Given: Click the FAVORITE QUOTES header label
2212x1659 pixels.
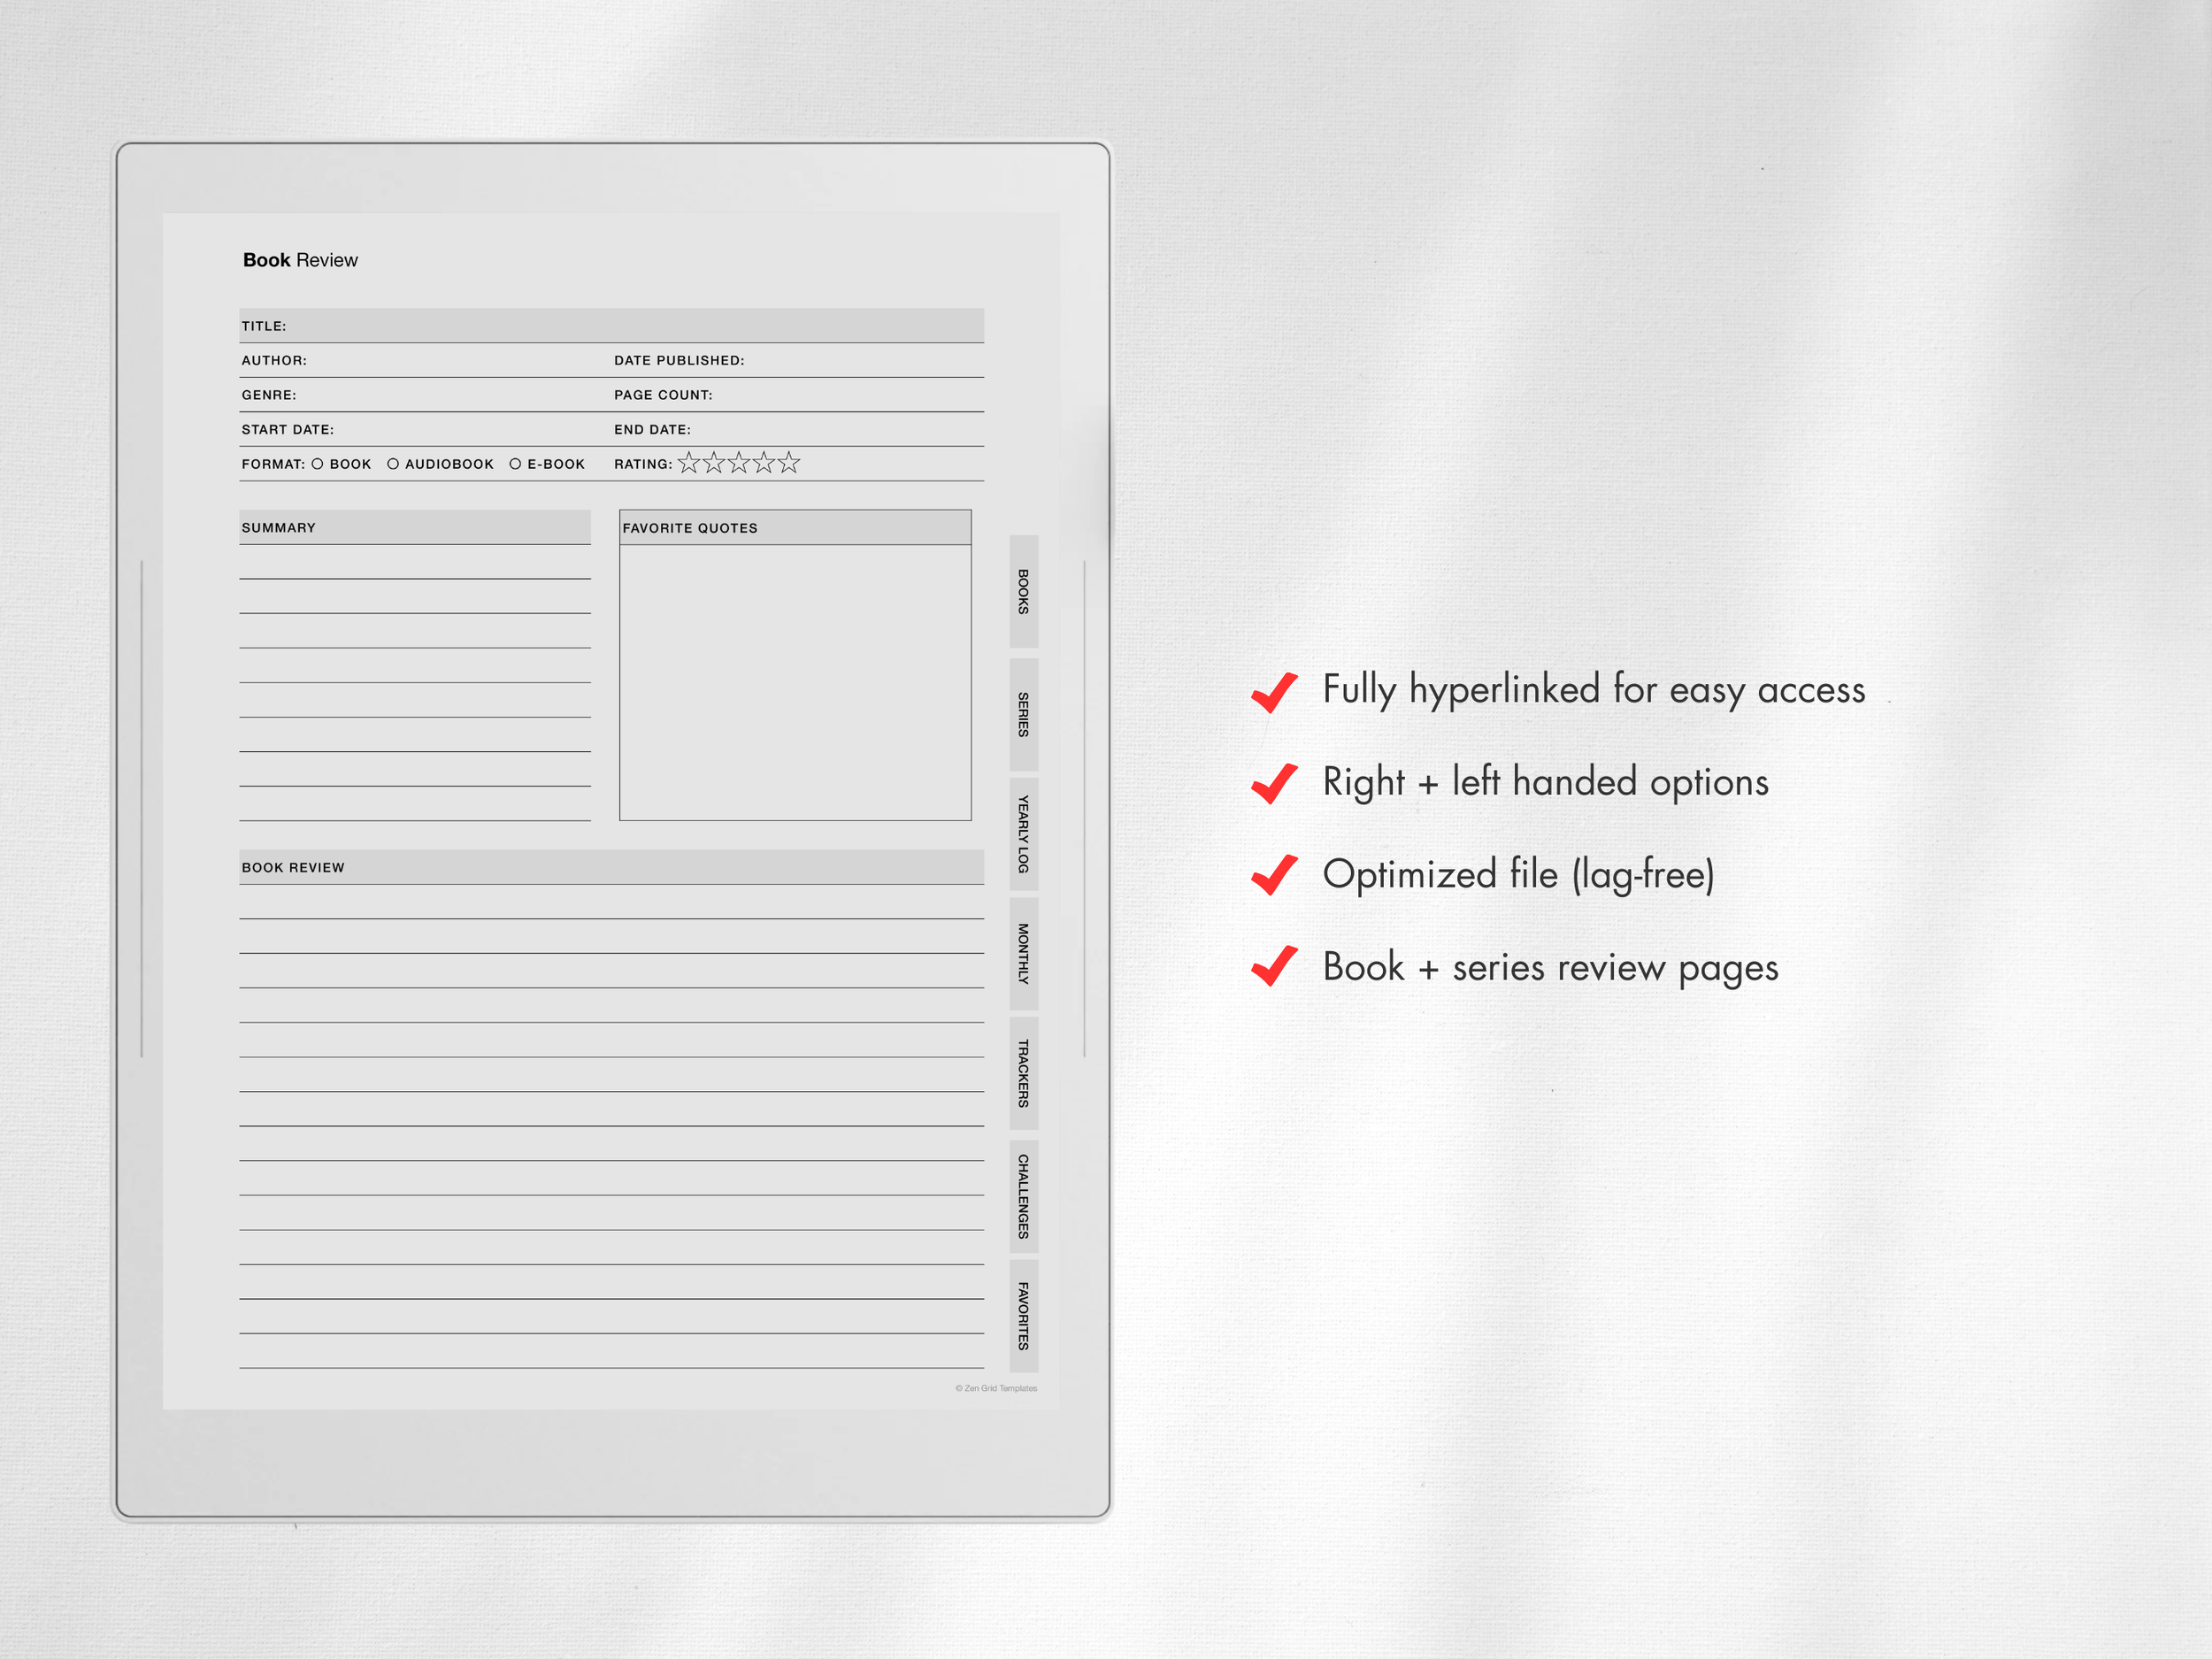Looking at the screenshot, I should [x=690, y=528].
